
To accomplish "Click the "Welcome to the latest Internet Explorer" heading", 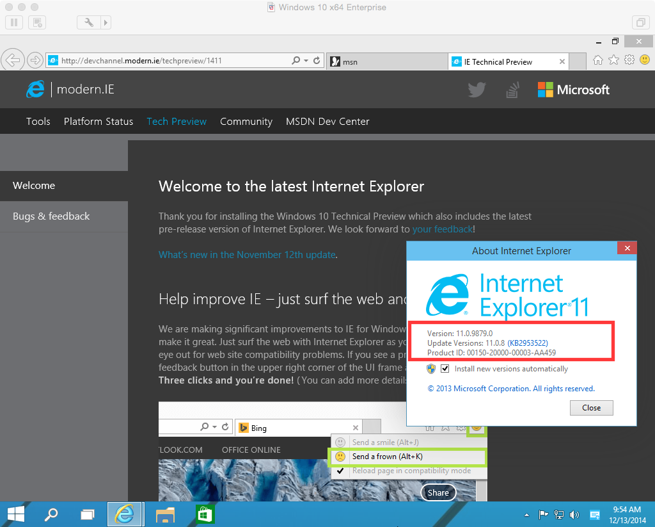I will (x=291, y=186).
